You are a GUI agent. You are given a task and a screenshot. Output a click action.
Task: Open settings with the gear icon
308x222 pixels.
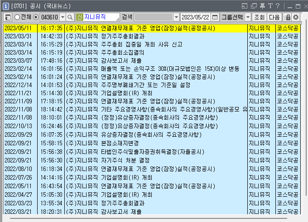point(296,17)
